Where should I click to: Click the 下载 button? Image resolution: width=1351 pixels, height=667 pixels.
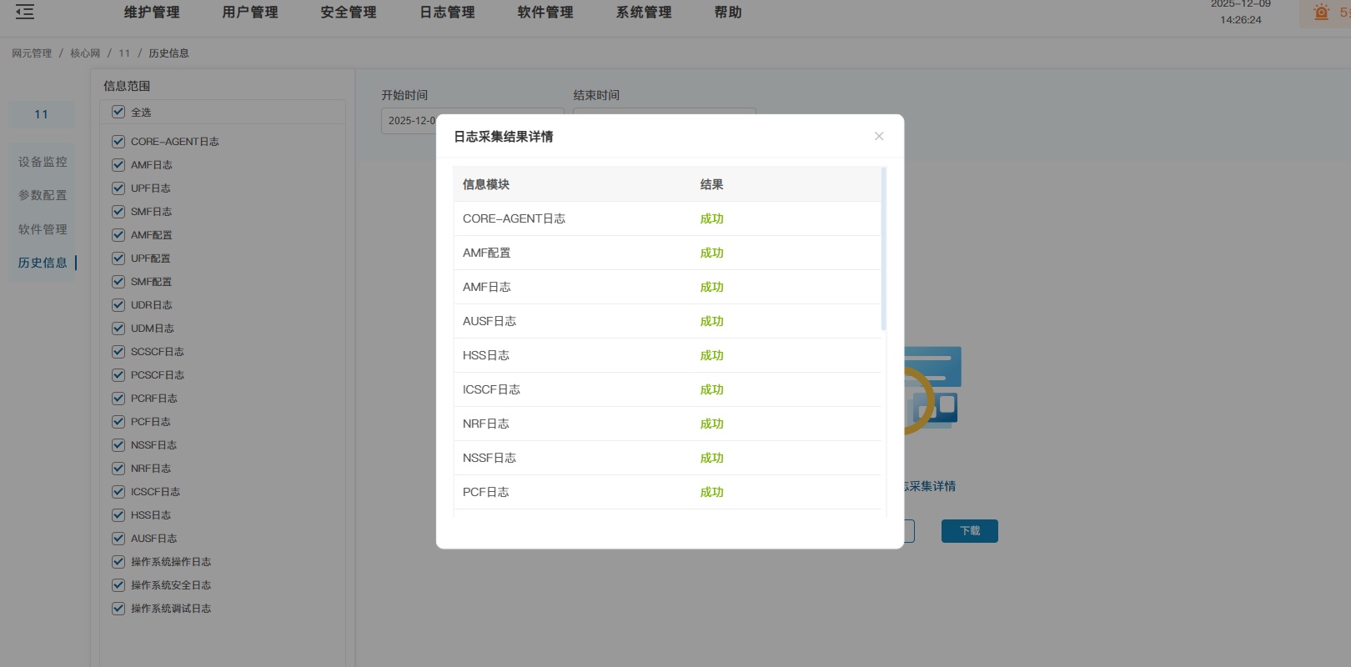click(x=969, y=531)
